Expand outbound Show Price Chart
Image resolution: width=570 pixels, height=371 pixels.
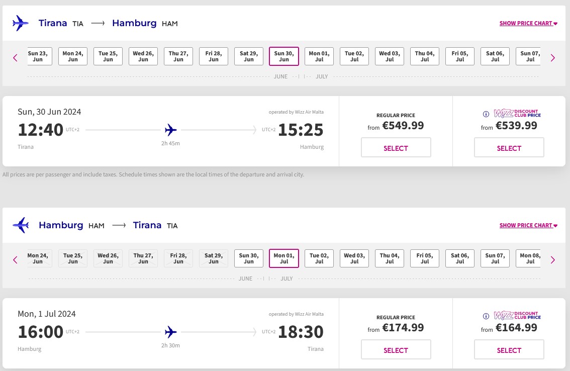click(528, 23)
